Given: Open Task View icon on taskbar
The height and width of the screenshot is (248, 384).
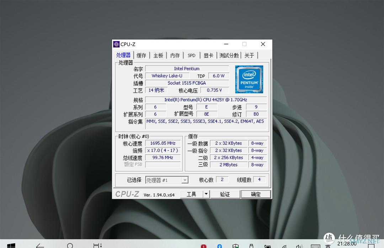Looking at the screenshot, I should coord(97,246).
